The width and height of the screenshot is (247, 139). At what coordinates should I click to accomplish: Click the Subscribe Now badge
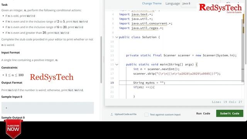[x=14, y=129]
